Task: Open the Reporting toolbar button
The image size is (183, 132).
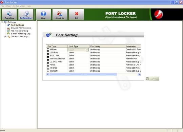Action: (x=9, y=14)
